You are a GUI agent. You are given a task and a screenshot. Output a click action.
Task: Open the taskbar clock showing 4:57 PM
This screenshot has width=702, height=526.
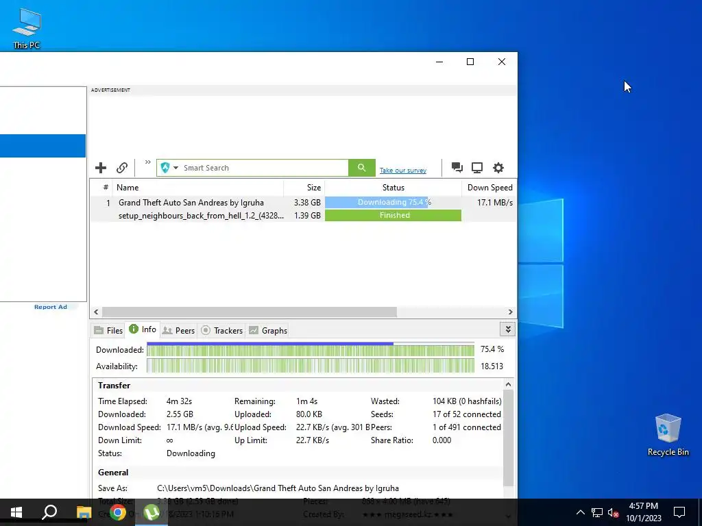[x=643, y=512]
